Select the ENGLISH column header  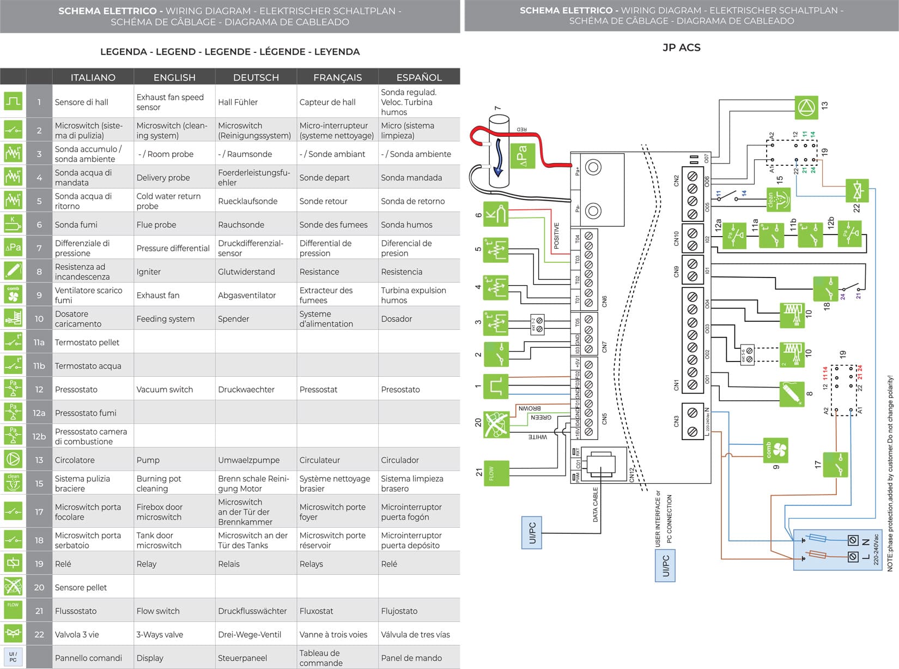click(174, 77)
